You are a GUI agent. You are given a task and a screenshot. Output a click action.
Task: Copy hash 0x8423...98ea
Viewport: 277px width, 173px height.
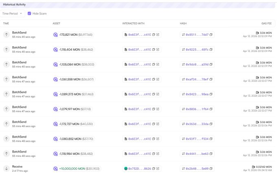[x=211, y=94]
